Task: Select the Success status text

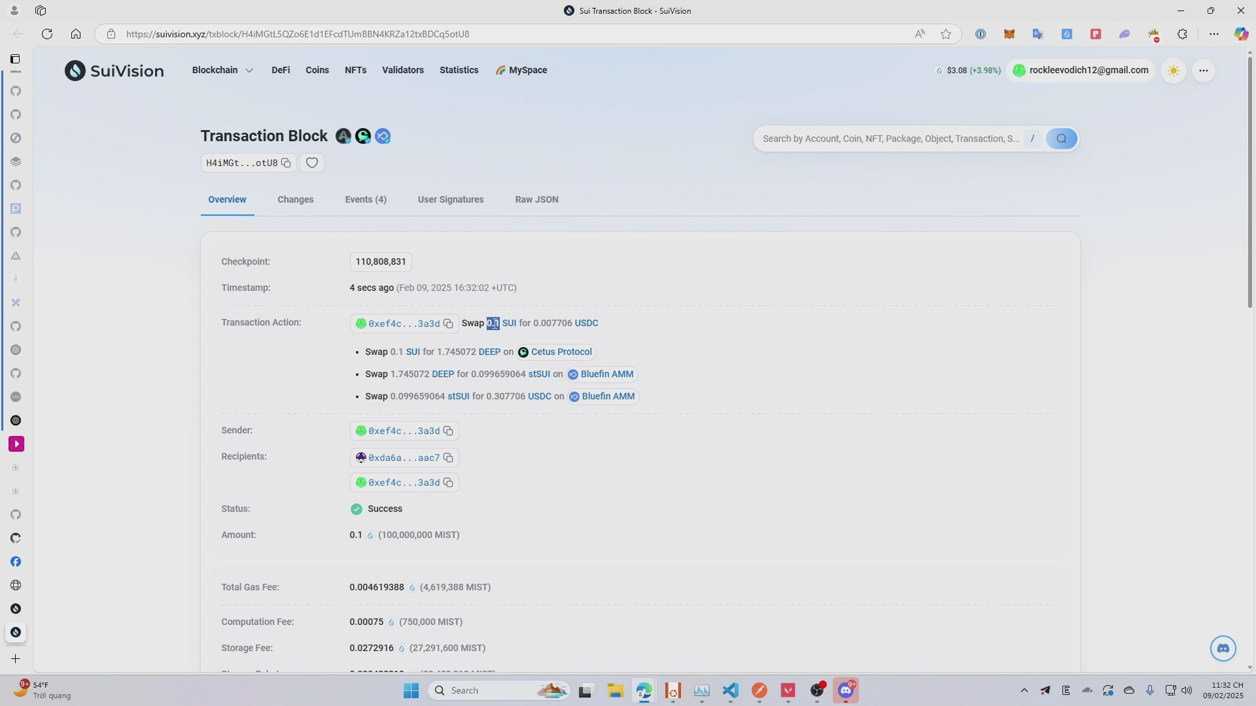Action: (x=385, y=509)
